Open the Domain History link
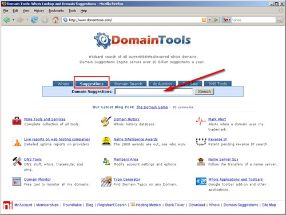Viewport: 286px width, 215px height. click(x=126, y=119)
